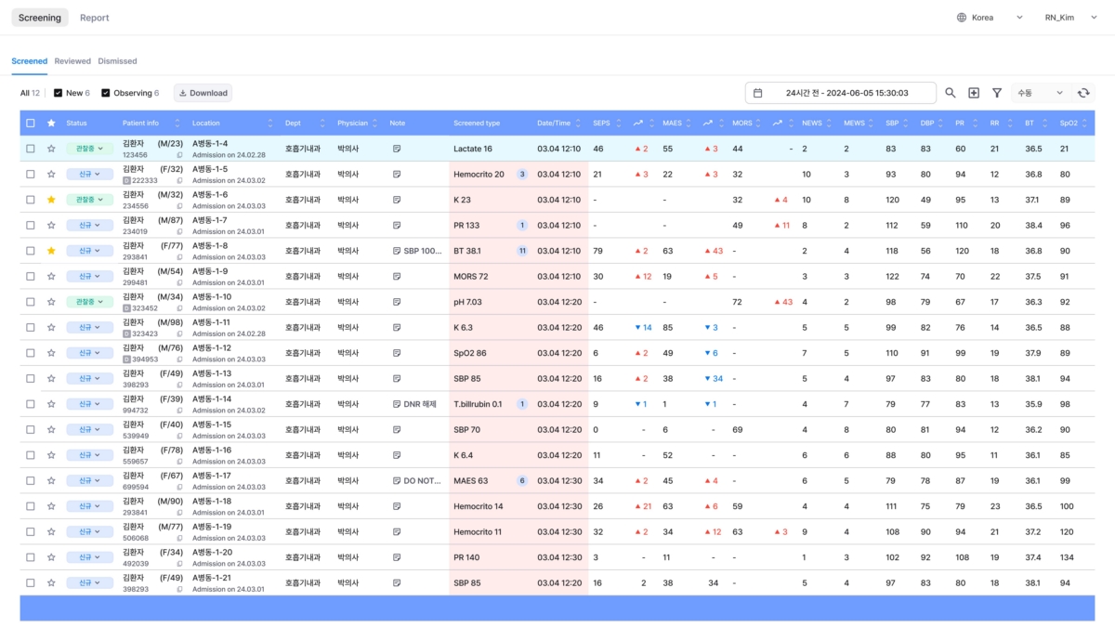The image size is (1115, 627).
Task: Open the Dismissed sub-tab
Action: coord(117,61)
